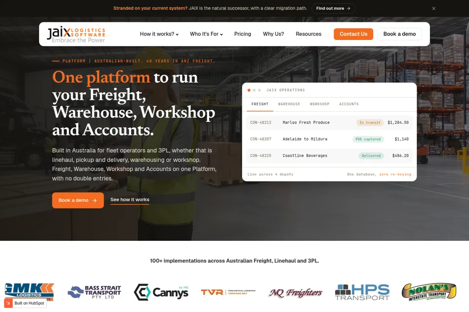This screenshot has height=312, width=469.
Task: Follow the See how it works link
Action: (130, 200)
